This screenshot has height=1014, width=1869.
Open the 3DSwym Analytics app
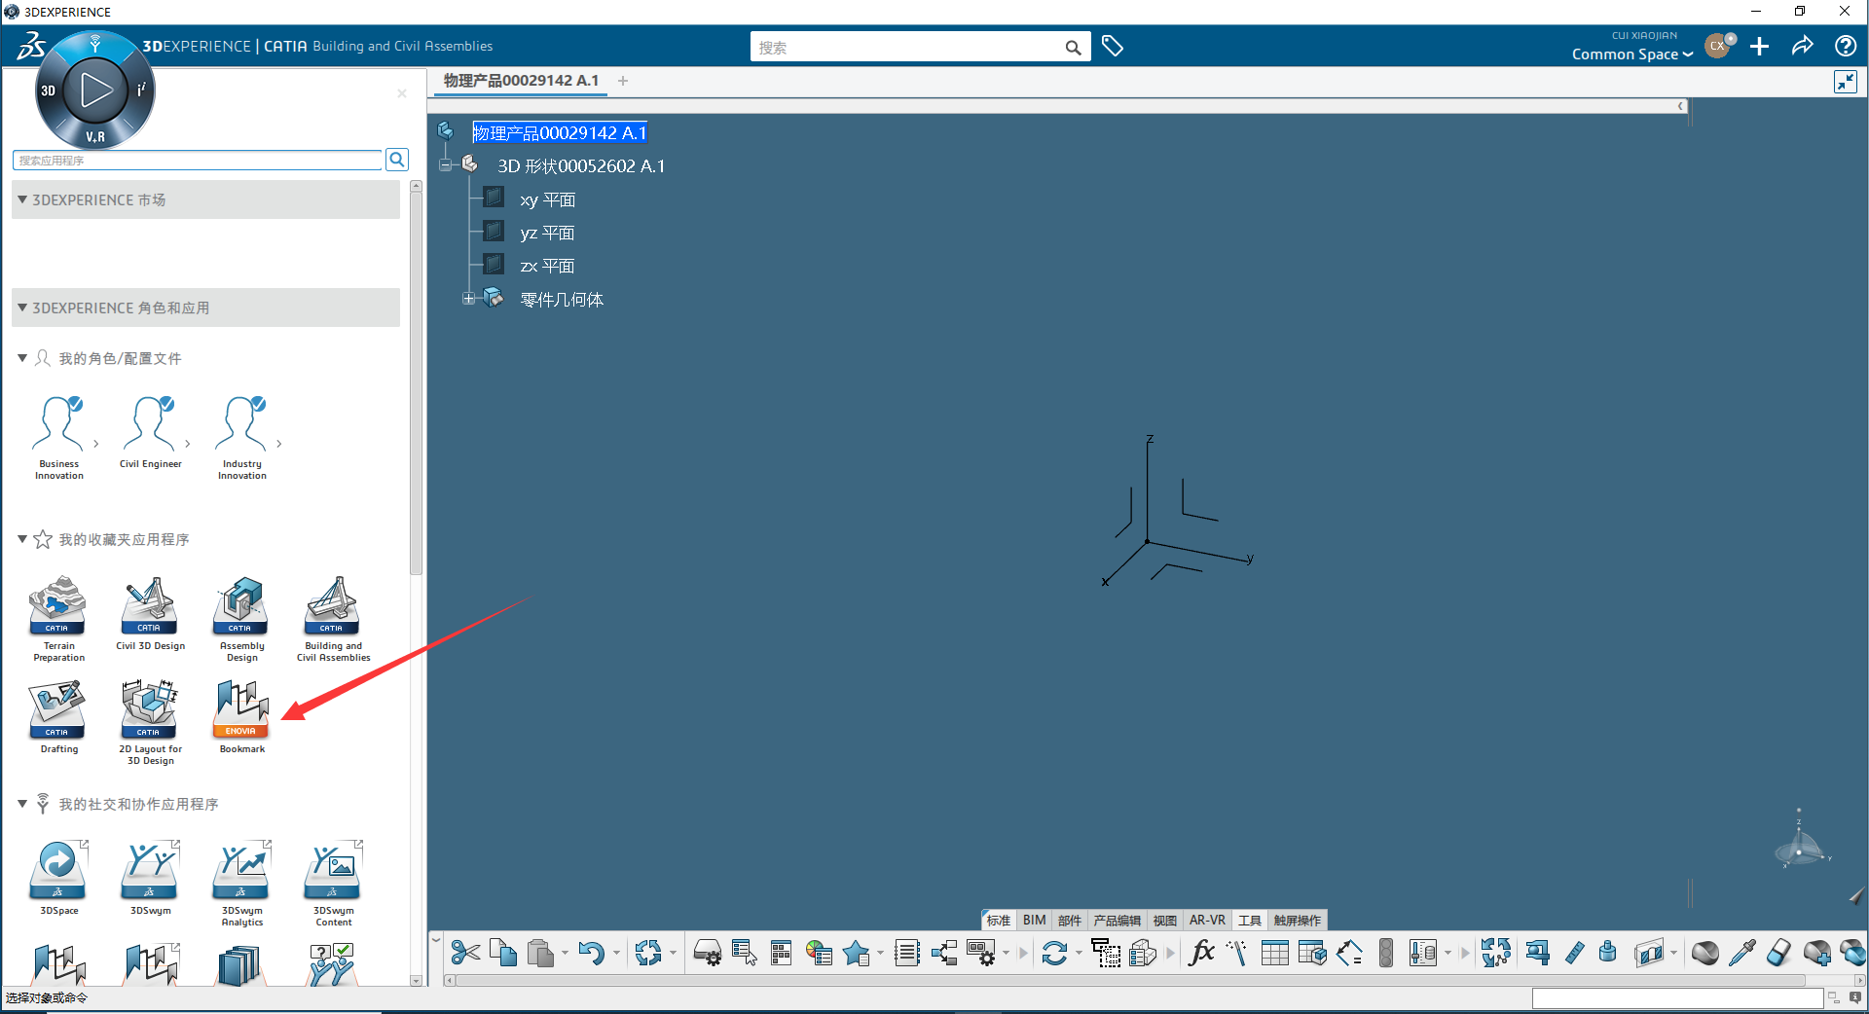tap(240, 874)
